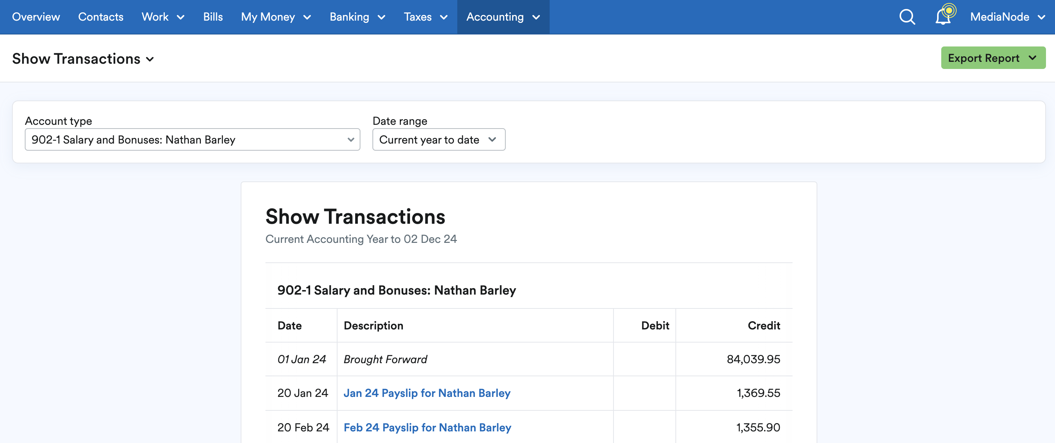Open the Bills section
Image resolution: width=1055 pixels, height=443 pixels.
(213, 17)
